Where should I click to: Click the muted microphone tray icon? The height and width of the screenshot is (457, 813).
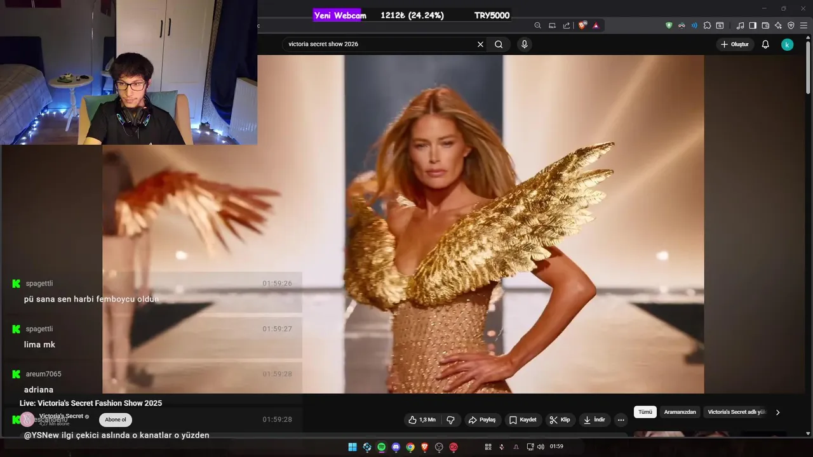(x=502, y=447)
